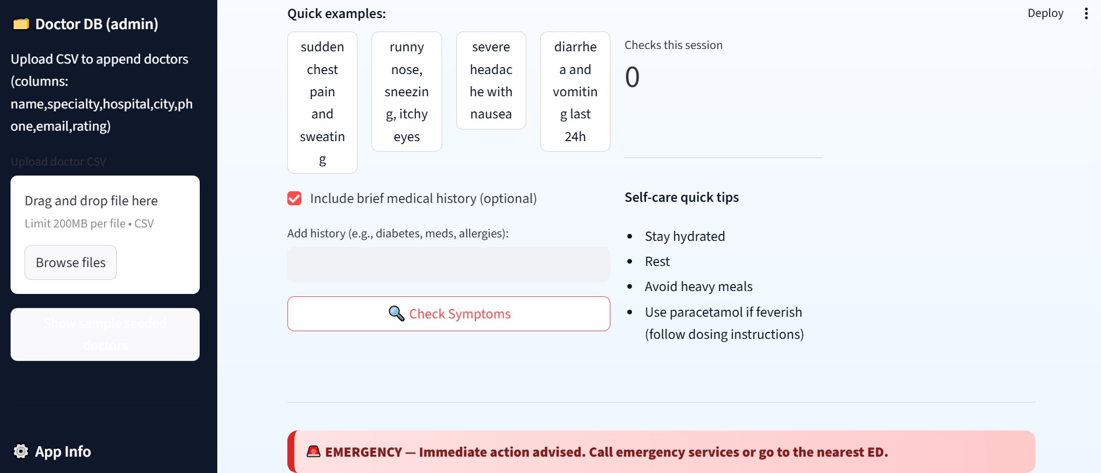Click Browse files to upload a CSV

[x=70, y=262]
